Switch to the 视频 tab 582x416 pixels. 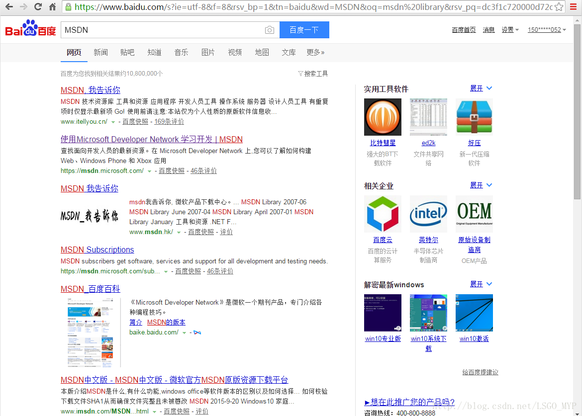pos(235,52)
